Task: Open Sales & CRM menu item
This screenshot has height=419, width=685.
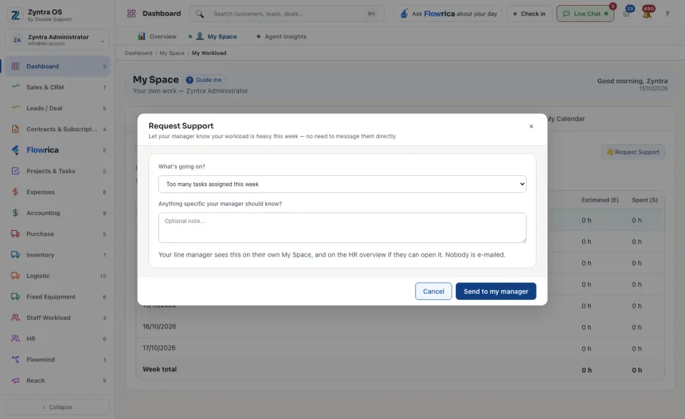Action: coord(58,87)
